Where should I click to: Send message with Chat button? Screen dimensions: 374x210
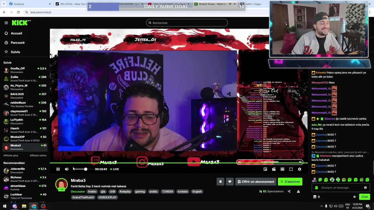(364, 197)
